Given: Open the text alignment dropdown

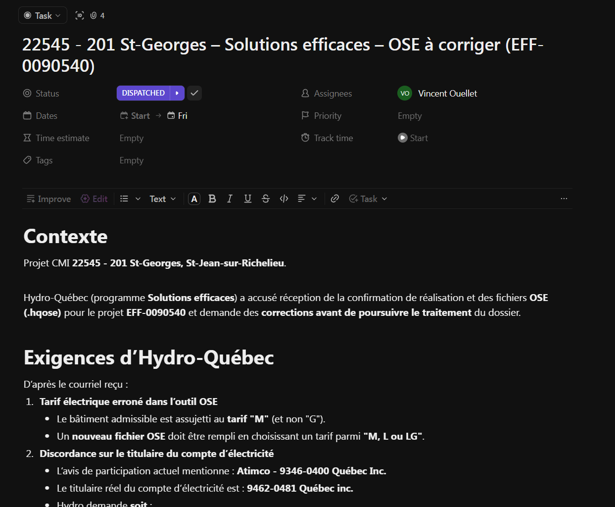Looking at the screenshot, I should click(307, 199).
